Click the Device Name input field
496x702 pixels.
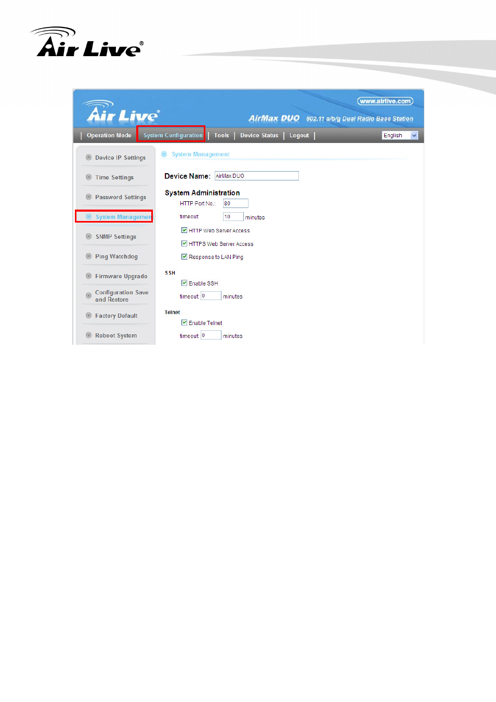(x=257, y=176)
